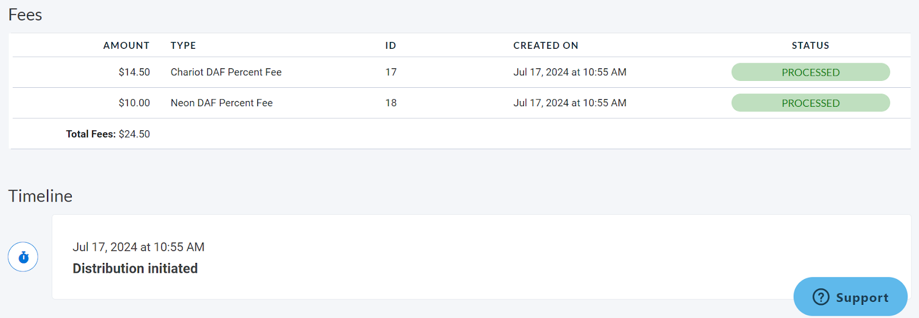Click the ID column header
Screen dimensions: 919x318
pyautogui.click(x=391, y=45)
